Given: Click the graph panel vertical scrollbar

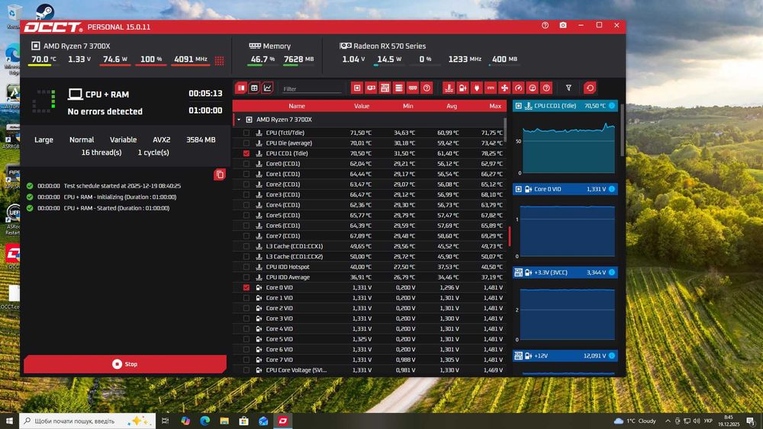Looking at the screenshot, I should (x=623, y=130).
